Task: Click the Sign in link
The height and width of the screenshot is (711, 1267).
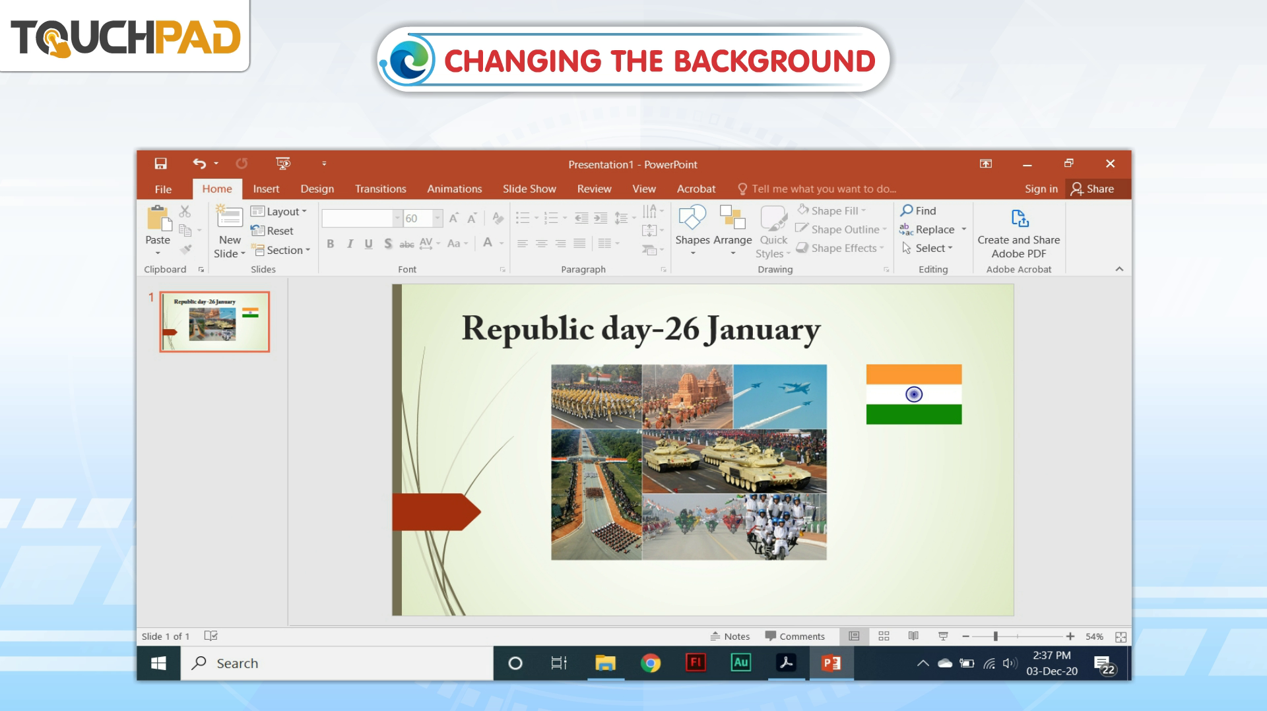Action: [x=1041, y=189]
